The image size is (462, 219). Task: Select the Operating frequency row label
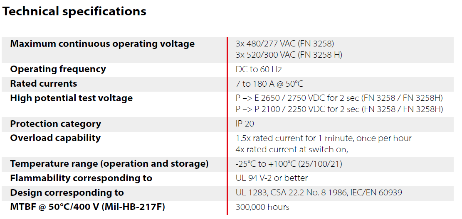(58, 69)
